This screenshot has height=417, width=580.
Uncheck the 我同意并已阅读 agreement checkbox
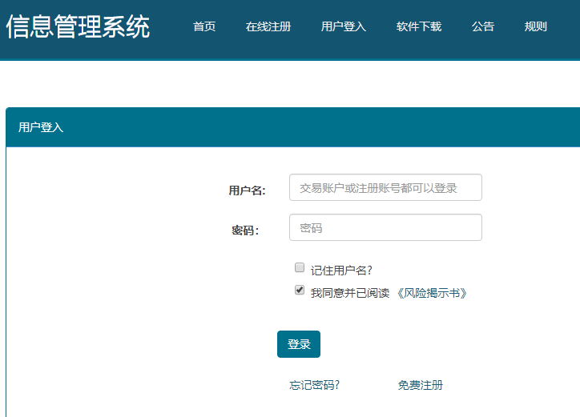[300, 291]
